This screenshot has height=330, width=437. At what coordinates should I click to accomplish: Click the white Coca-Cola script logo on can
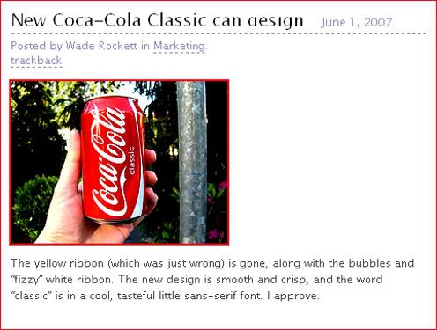(108, 161)
